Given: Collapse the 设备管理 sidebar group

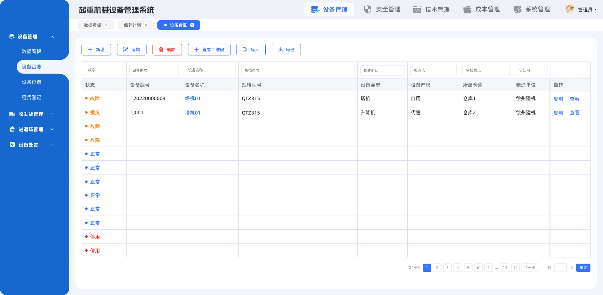Looking at the screenshot, I should pos(52,37).
